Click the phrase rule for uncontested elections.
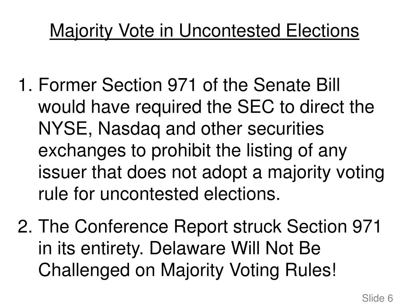This screenshot has width=409, height=306. [159, 194]
